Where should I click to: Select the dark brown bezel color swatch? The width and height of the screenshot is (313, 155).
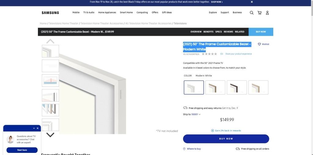pos(237,87)
